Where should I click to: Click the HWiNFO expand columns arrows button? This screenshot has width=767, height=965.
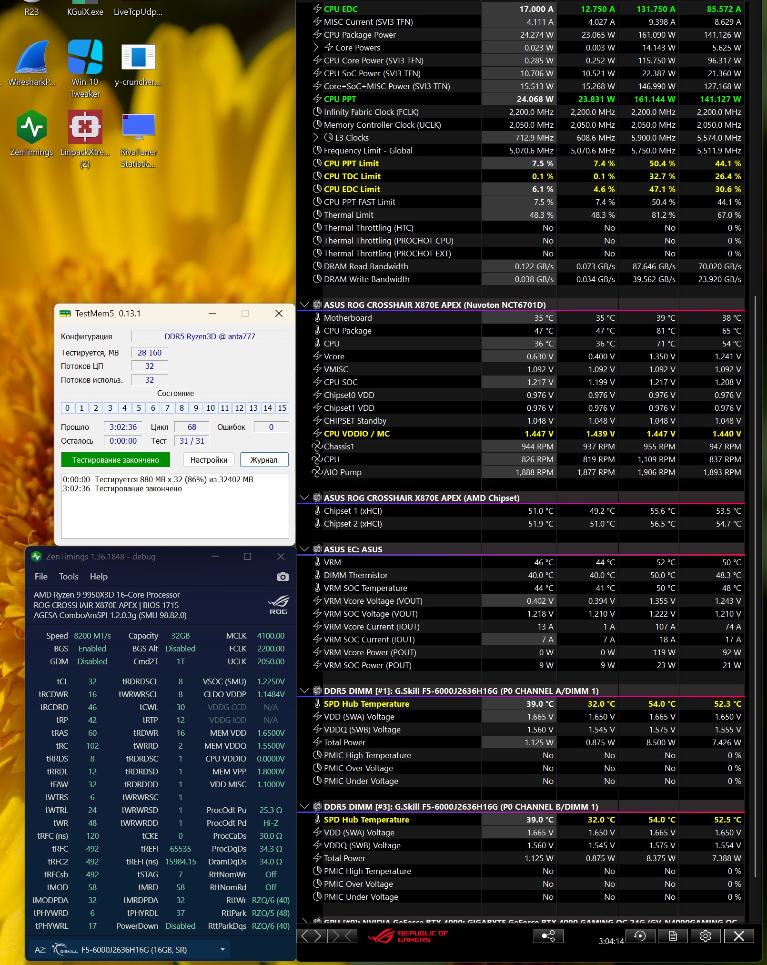pos(312,936)
